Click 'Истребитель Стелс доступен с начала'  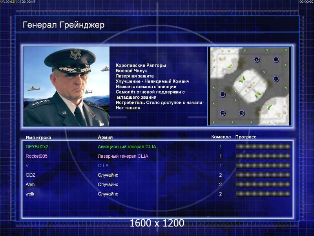(x=159, y=103)
